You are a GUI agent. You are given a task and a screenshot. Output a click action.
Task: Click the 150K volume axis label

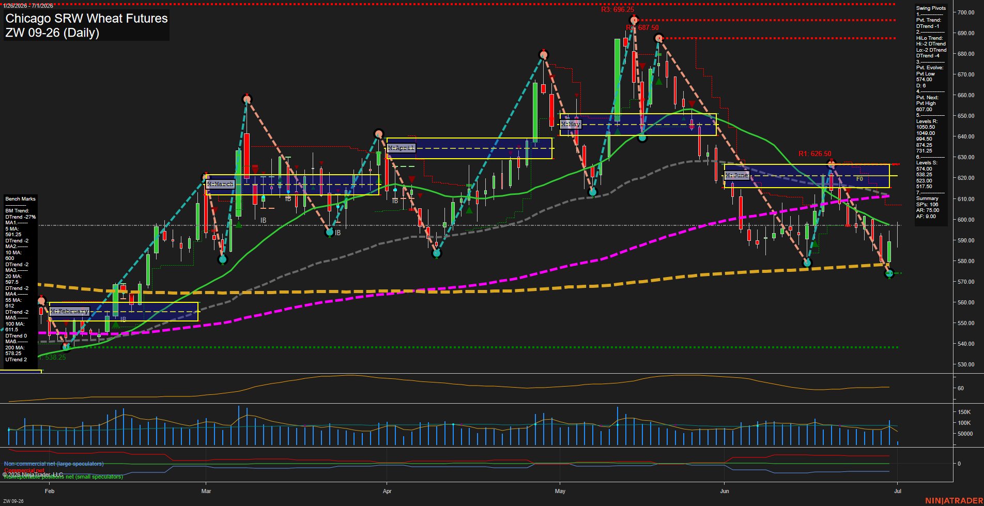tap(964, 412)
